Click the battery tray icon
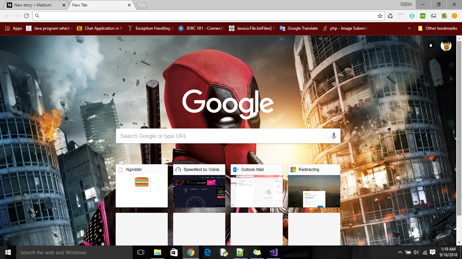This screenshot has width=462, height=259. click(408, 252)
